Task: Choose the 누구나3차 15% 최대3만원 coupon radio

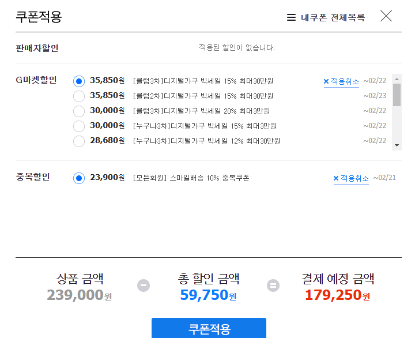Action: (x=79, y=126)
